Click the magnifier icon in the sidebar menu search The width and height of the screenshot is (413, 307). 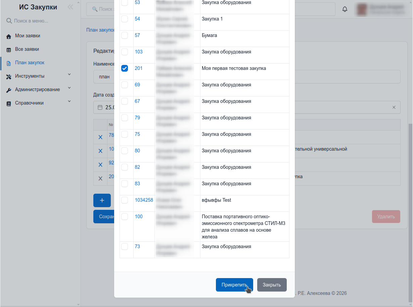pyautogui.click(x=9, y=21)
